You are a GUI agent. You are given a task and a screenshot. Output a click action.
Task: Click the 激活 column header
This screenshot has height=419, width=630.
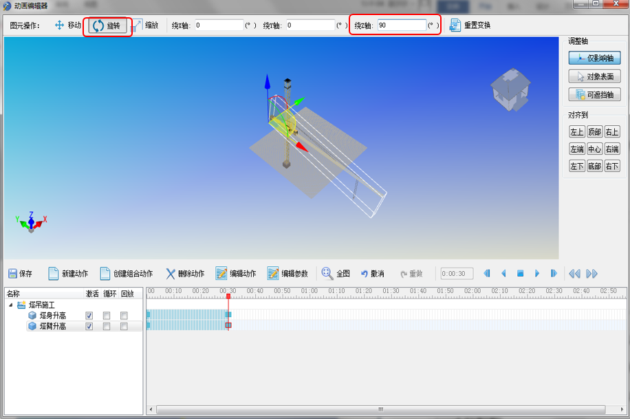pyautogui.click(x=92, y=294)
